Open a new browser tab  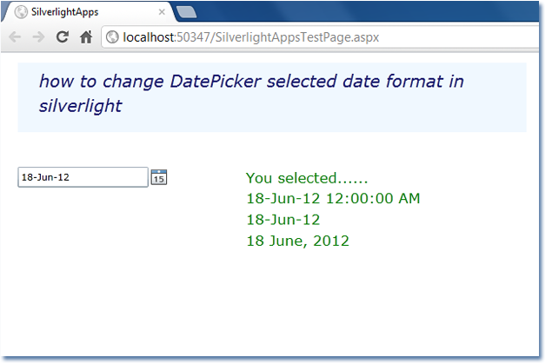pos(186,12)
